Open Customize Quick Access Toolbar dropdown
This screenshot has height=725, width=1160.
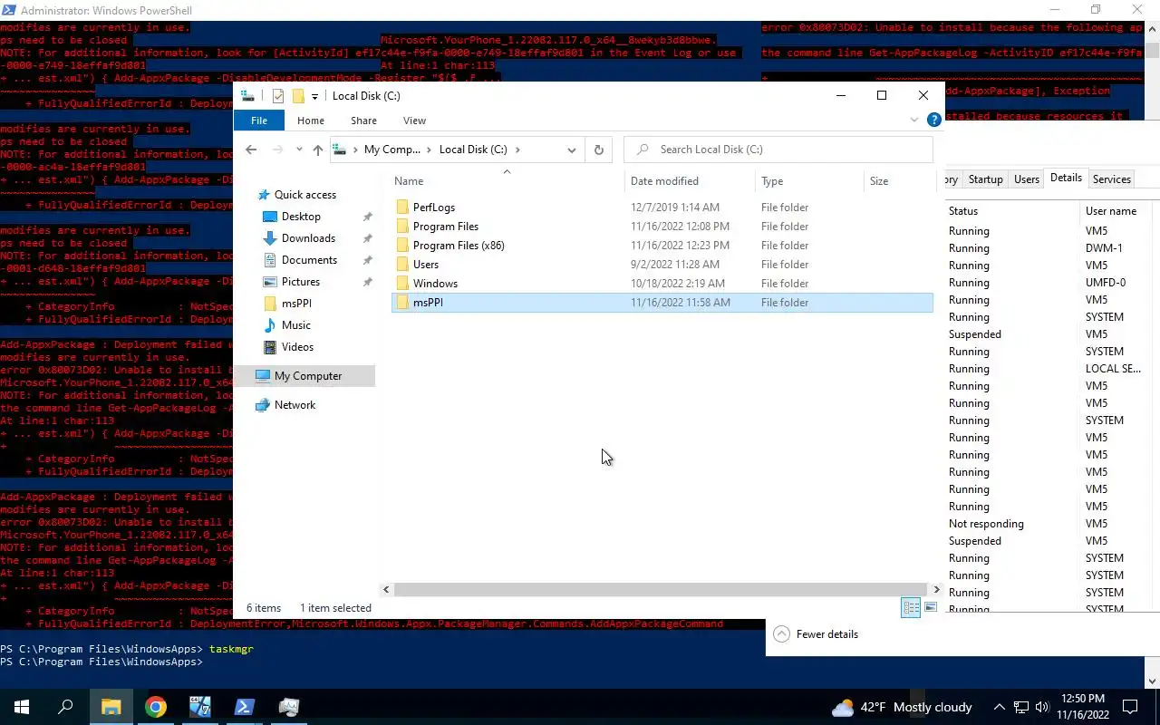(x=314, y=97)
